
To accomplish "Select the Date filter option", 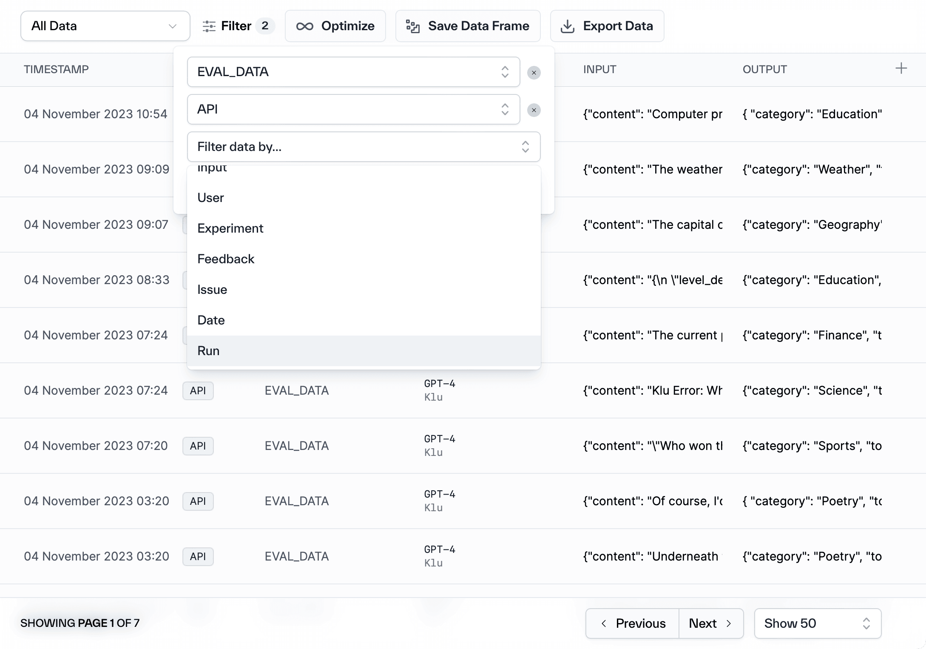I will (211, 320).
